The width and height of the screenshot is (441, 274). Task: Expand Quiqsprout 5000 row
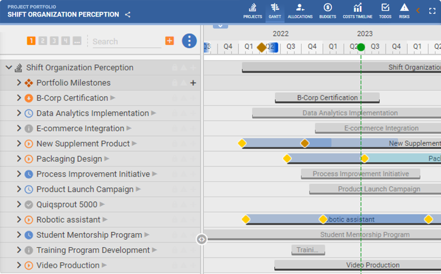click(19, 204)
